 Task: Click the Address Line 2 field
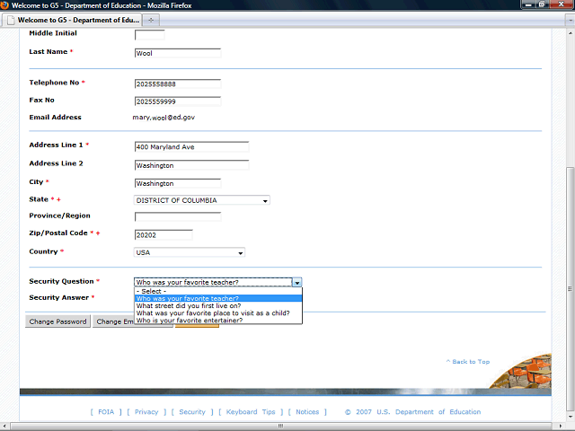click(191, 165)
